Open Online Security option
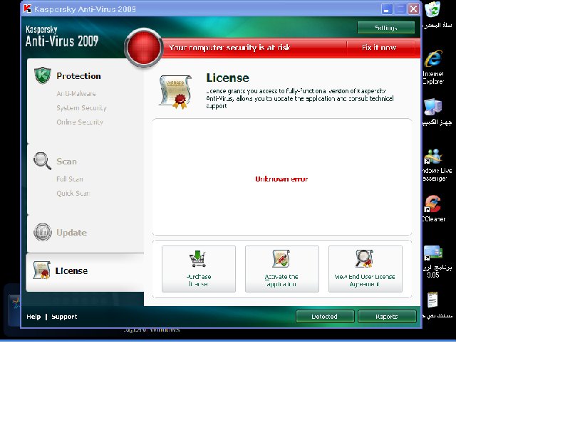The height and width of the screenshot is (427, 570). tap(80, 122)
